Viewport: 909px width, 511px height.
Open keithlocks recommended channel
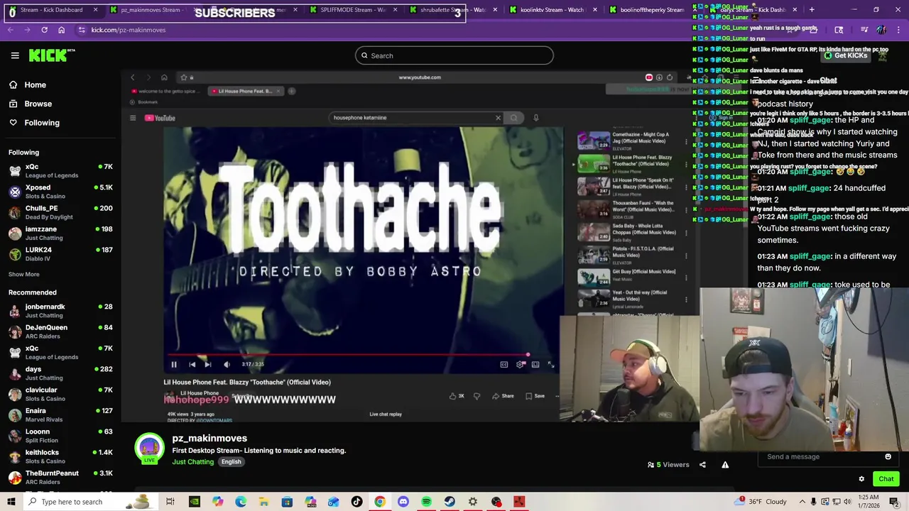click(60, 456)
